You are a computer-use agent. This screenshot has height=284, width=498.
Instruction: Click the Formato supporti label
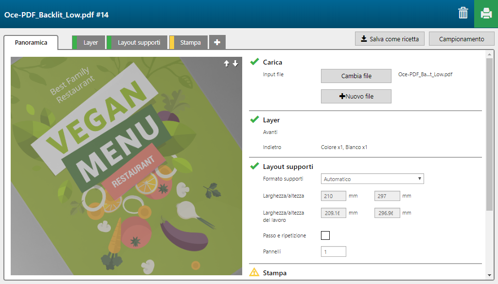point(283,179)
